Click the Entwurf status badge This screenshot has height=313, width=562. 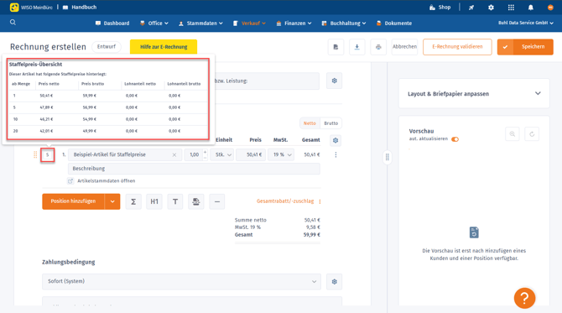coord(107,47)
